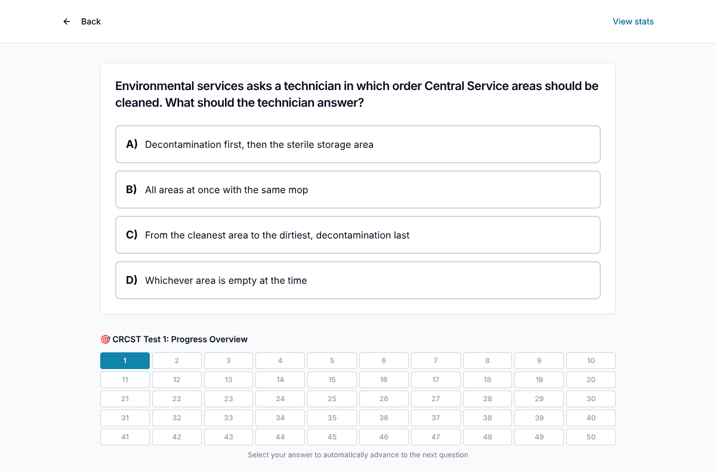
Task: Select question 29 tile
Action: pos(539,399)
